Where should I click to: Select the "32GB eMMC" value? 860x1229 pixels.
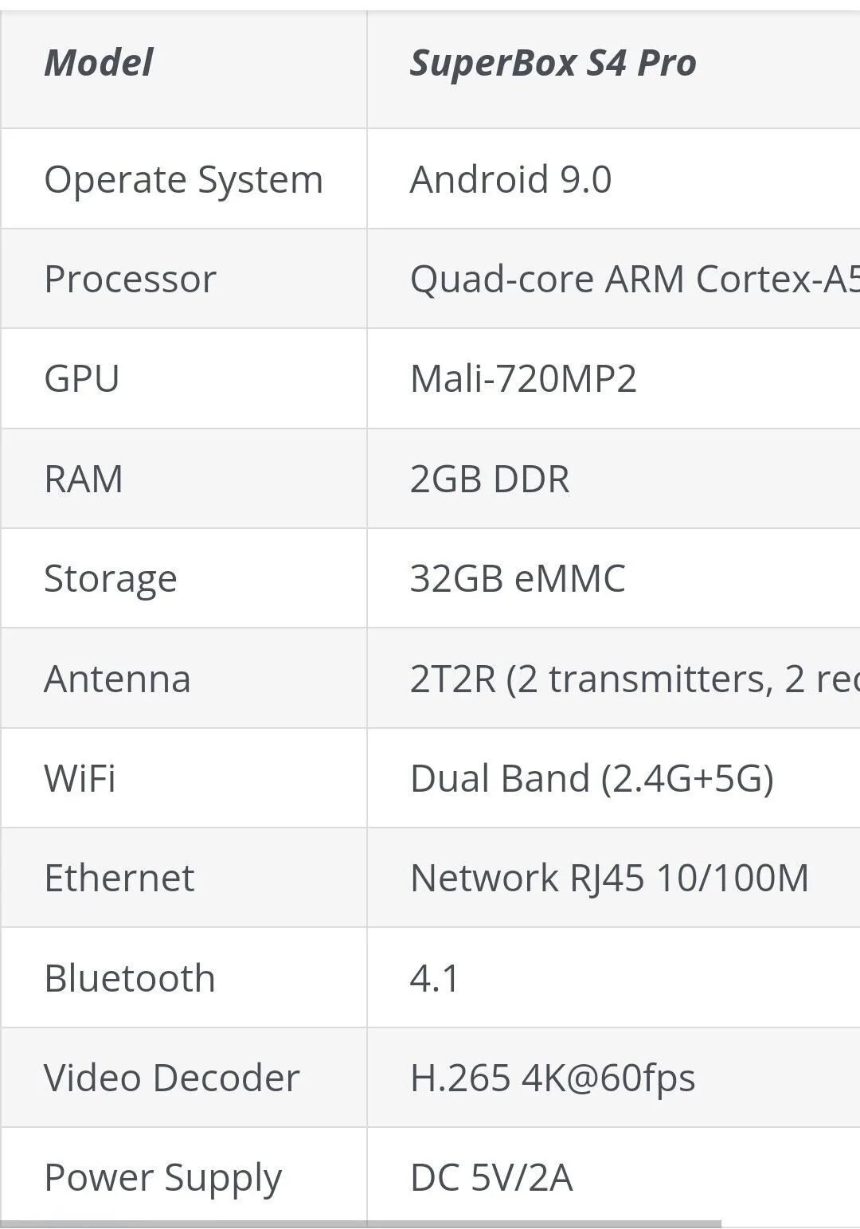point(518,578)
